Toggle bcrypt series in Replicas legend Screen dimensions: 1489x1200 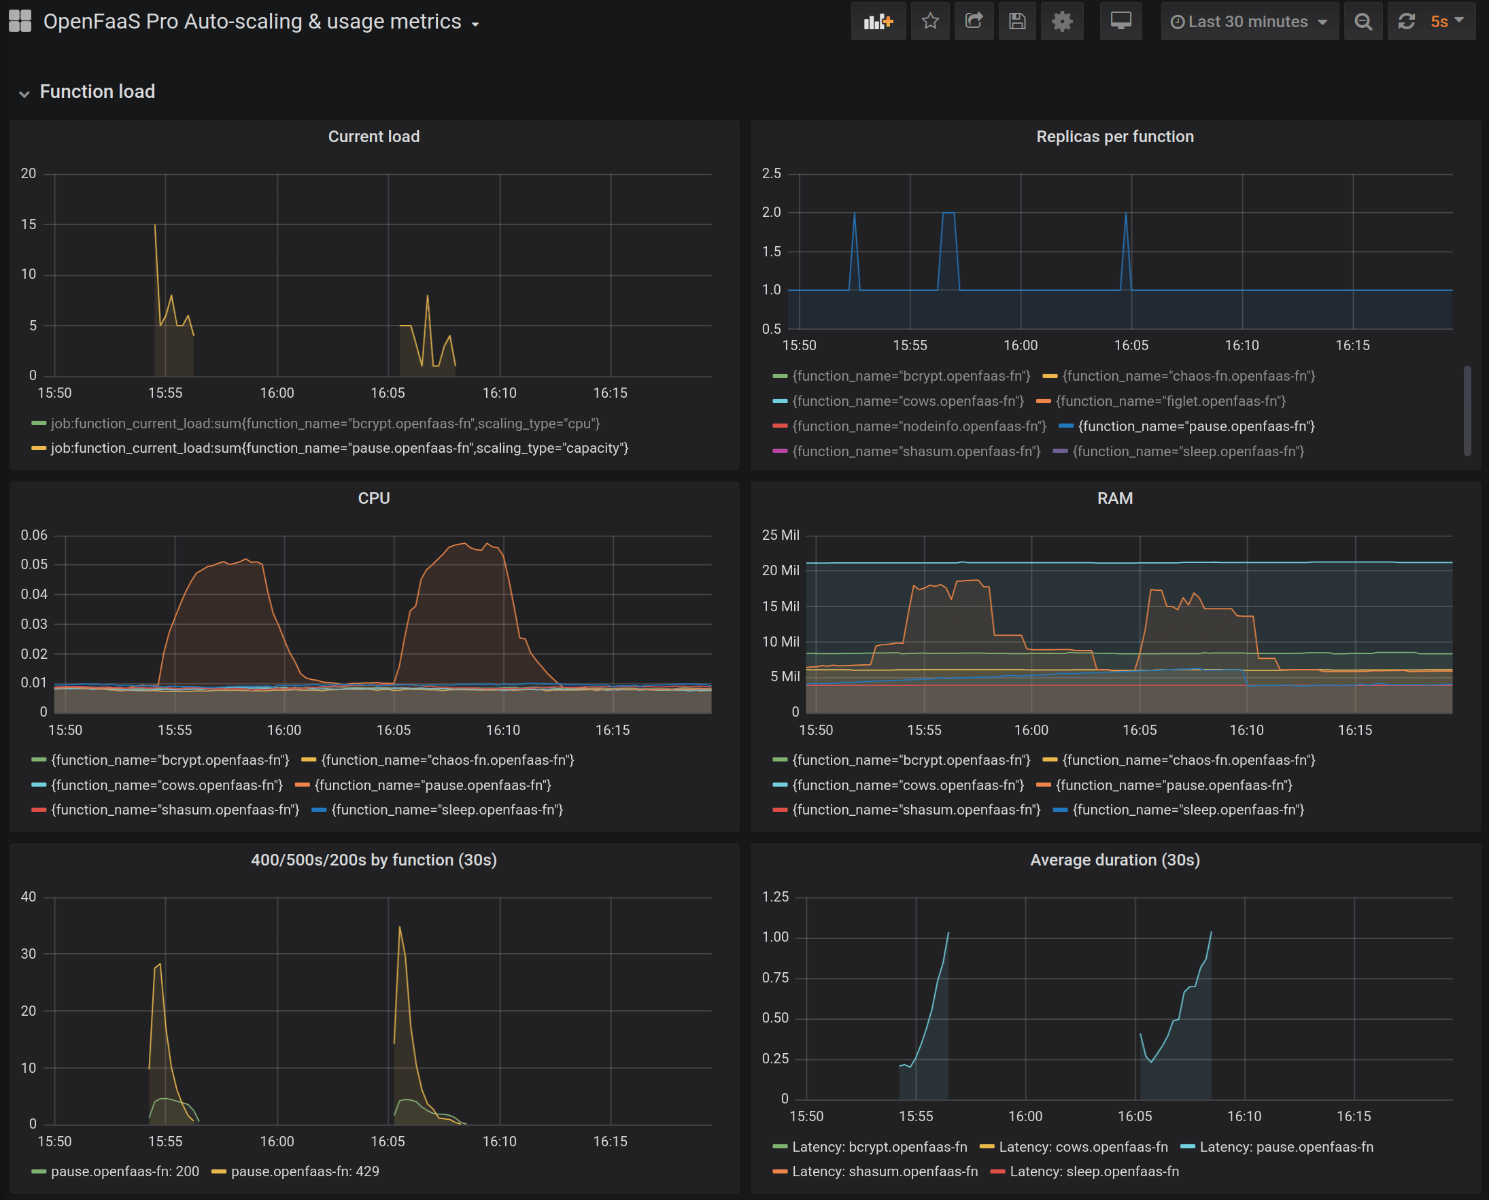(911, 376)
